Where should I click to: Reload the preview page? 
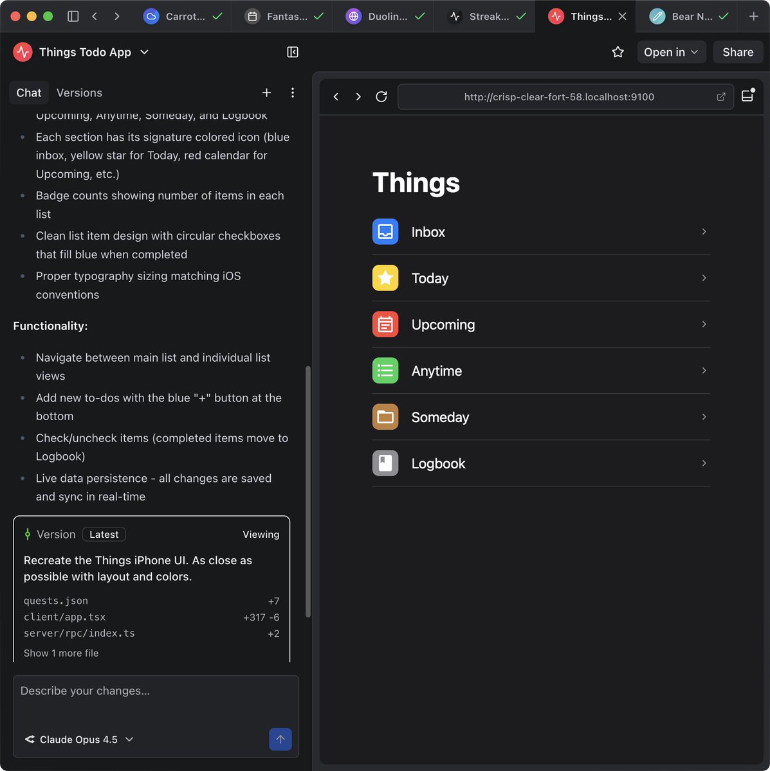(x=381, y=96)
